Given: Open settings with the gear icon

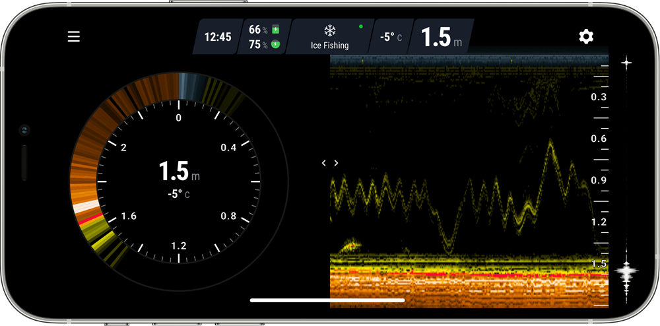Looking at the screenshot, I should point(586,36).
